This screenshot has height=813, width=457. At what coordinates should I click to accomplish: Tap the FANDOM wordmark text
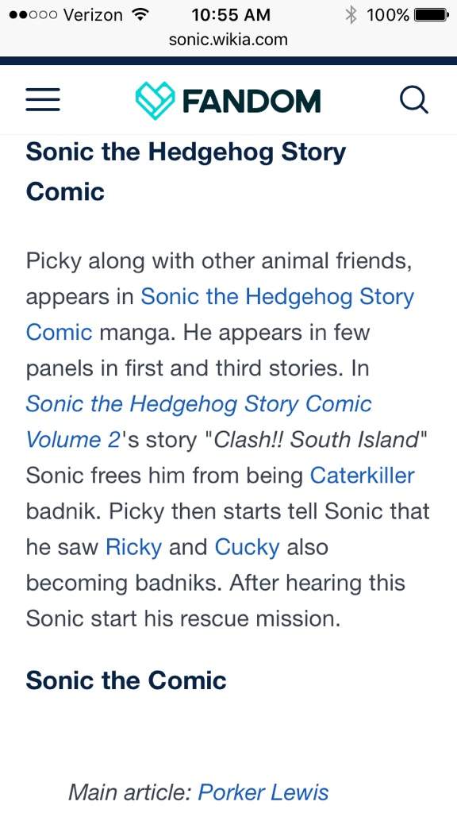coord(252,101)
